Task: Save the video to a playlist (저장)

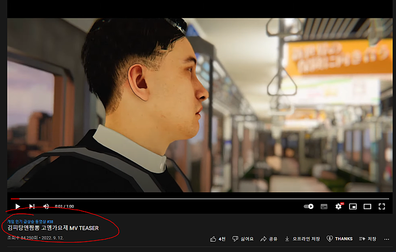Action: [367, 239]
